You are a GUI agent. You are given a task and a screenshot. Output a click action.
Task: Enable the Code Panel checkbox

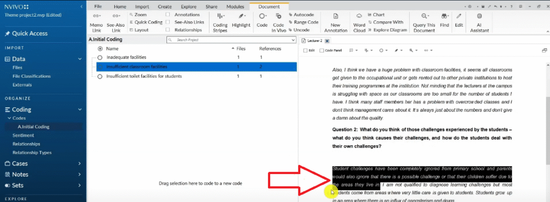point(322,50)
